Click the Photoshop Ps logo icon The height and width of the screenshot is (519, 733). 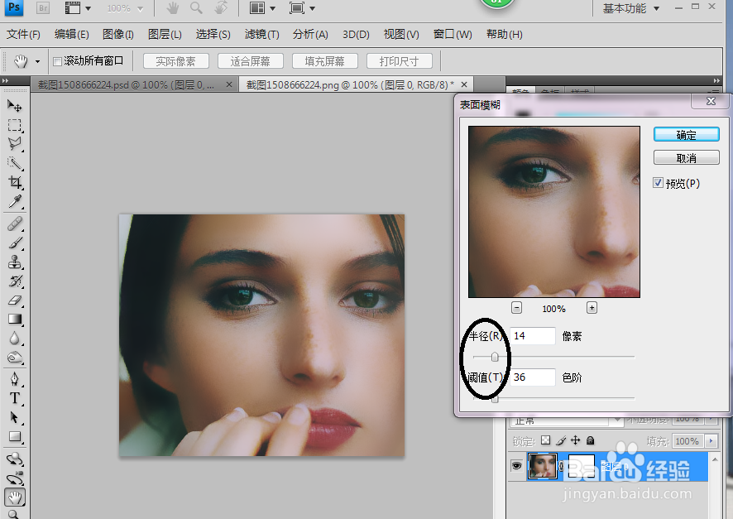coord(14,7)
